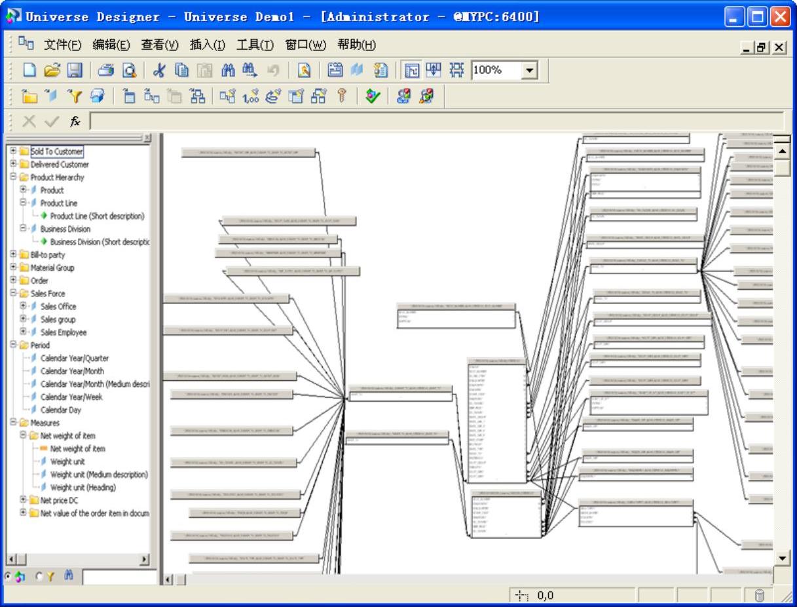Select the classes/conditions filter radio button
797x607 pixels.
point(39,577)
